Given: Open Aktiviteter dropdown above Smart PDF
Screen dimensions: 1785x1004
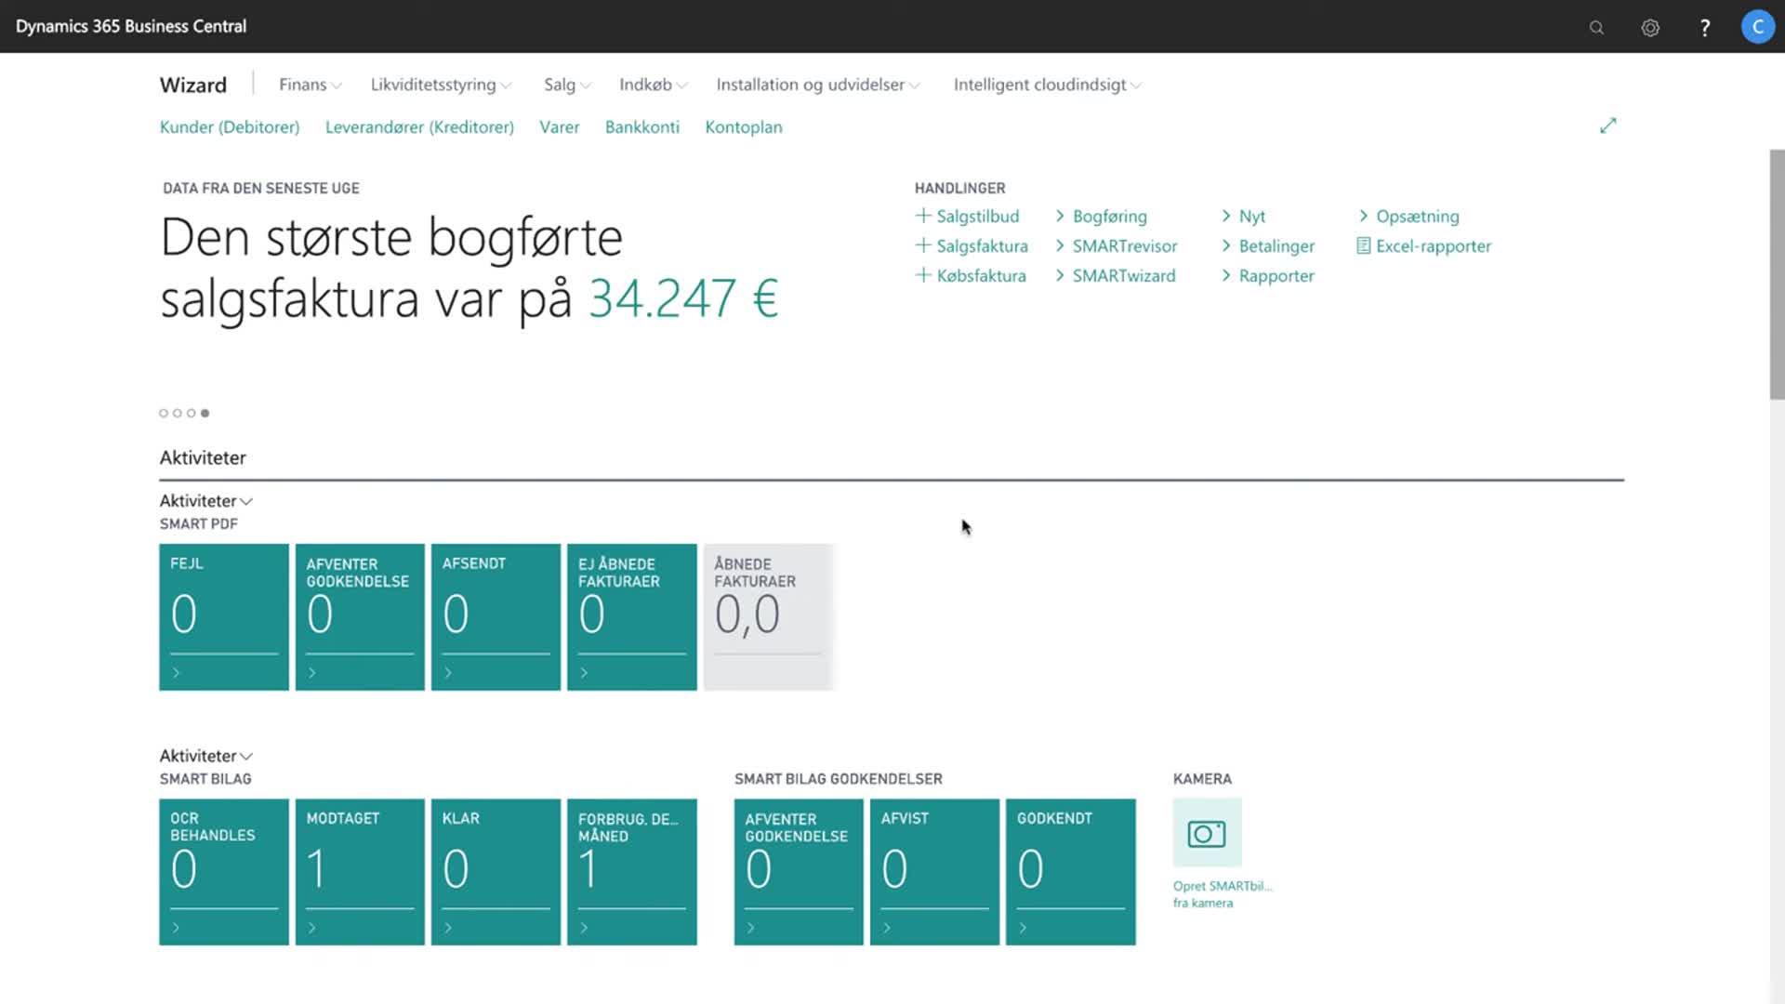Looking at the screenshot, I should 205,501.
